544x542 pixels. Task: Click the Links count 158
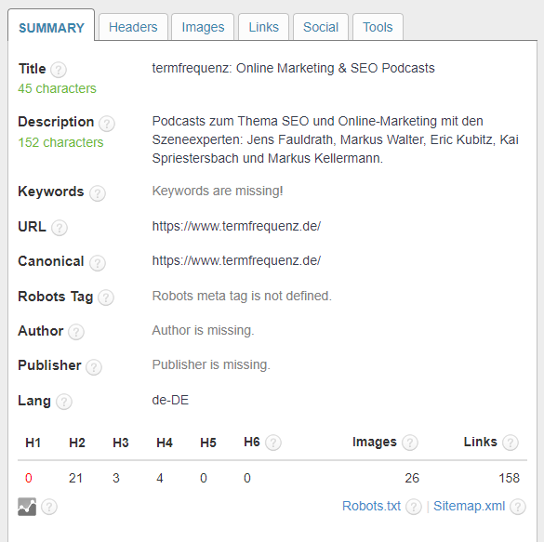click(509, 478)
